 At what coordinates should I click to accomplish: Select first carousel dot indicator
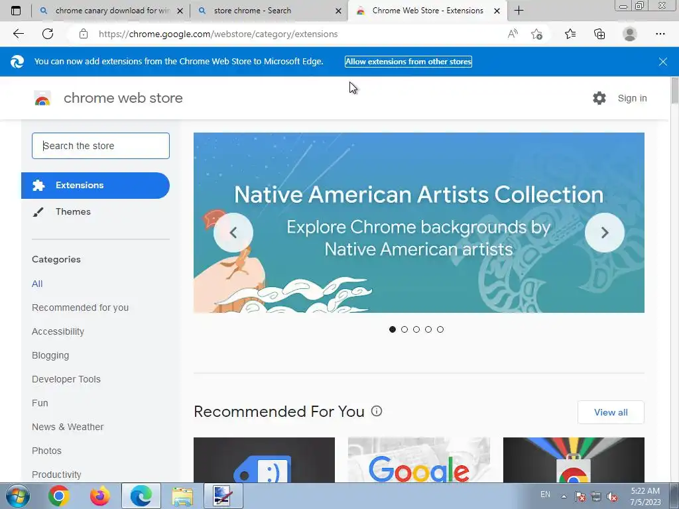pyautogui.click(x=393, y=329)
